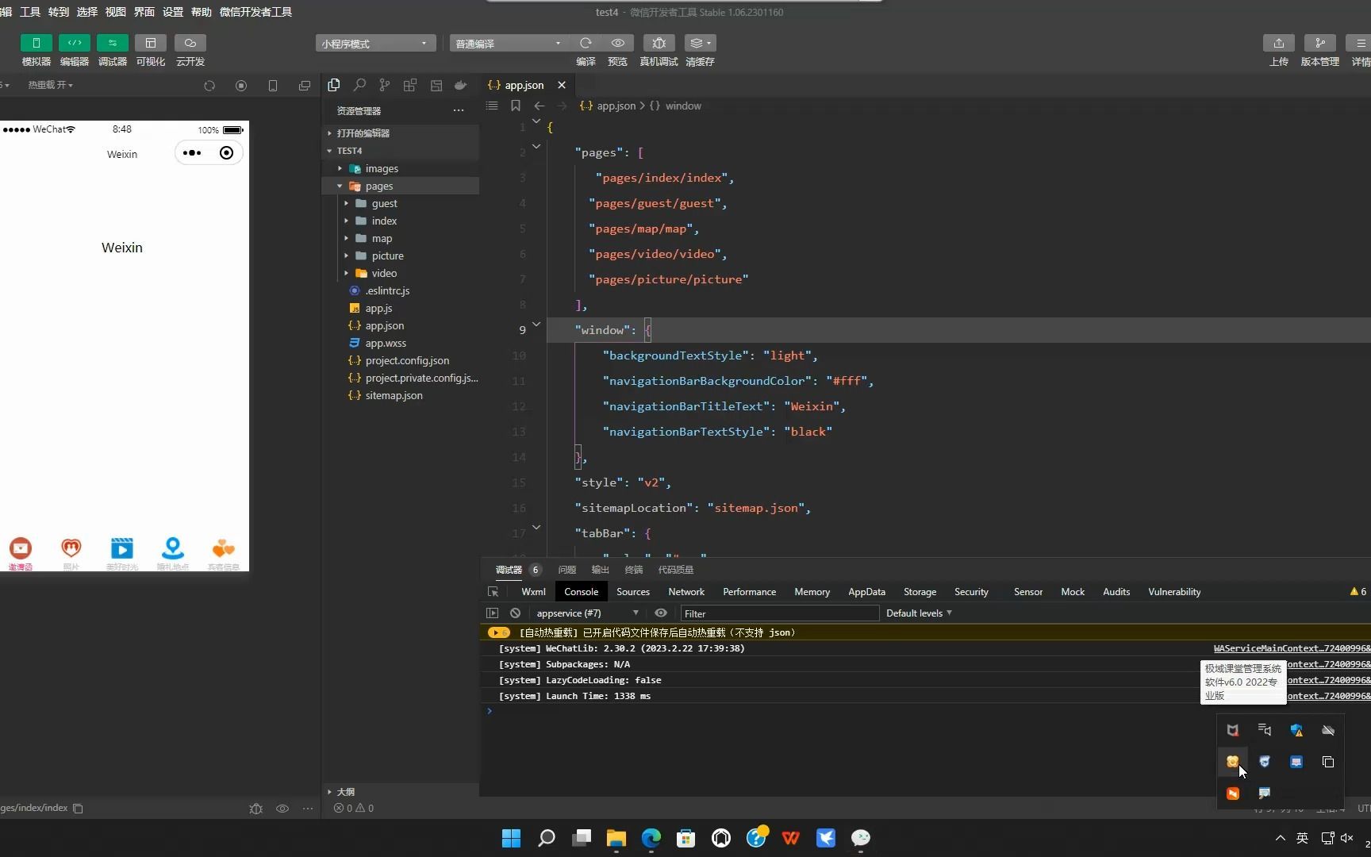Toggle the phone device frame icon
This screenshot has width=1371, height=857.
coord(273,86)
